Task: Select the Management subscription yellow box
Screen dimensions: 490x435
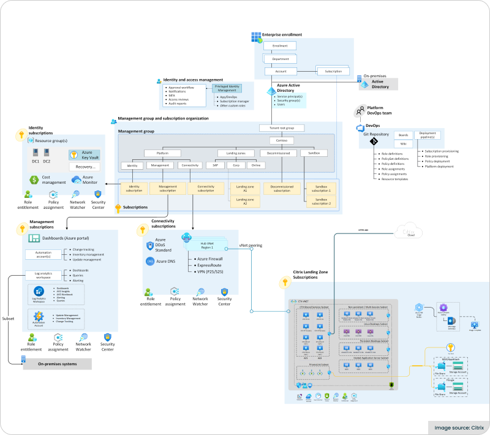Action: point(168,189)
